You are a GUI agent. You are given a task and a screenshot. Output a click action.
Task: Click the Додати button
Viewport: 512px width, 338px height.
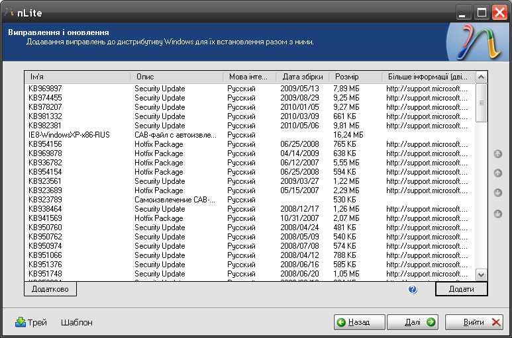point(462,289)
